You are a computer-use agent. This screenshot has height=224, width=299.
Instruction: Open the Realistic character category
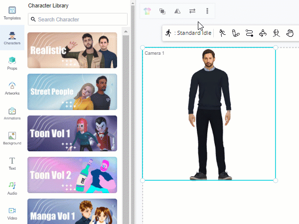(x=72, y=50)
